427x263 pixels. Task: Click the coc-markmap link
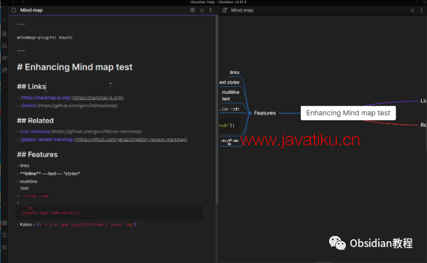click(x=36, y=131)
